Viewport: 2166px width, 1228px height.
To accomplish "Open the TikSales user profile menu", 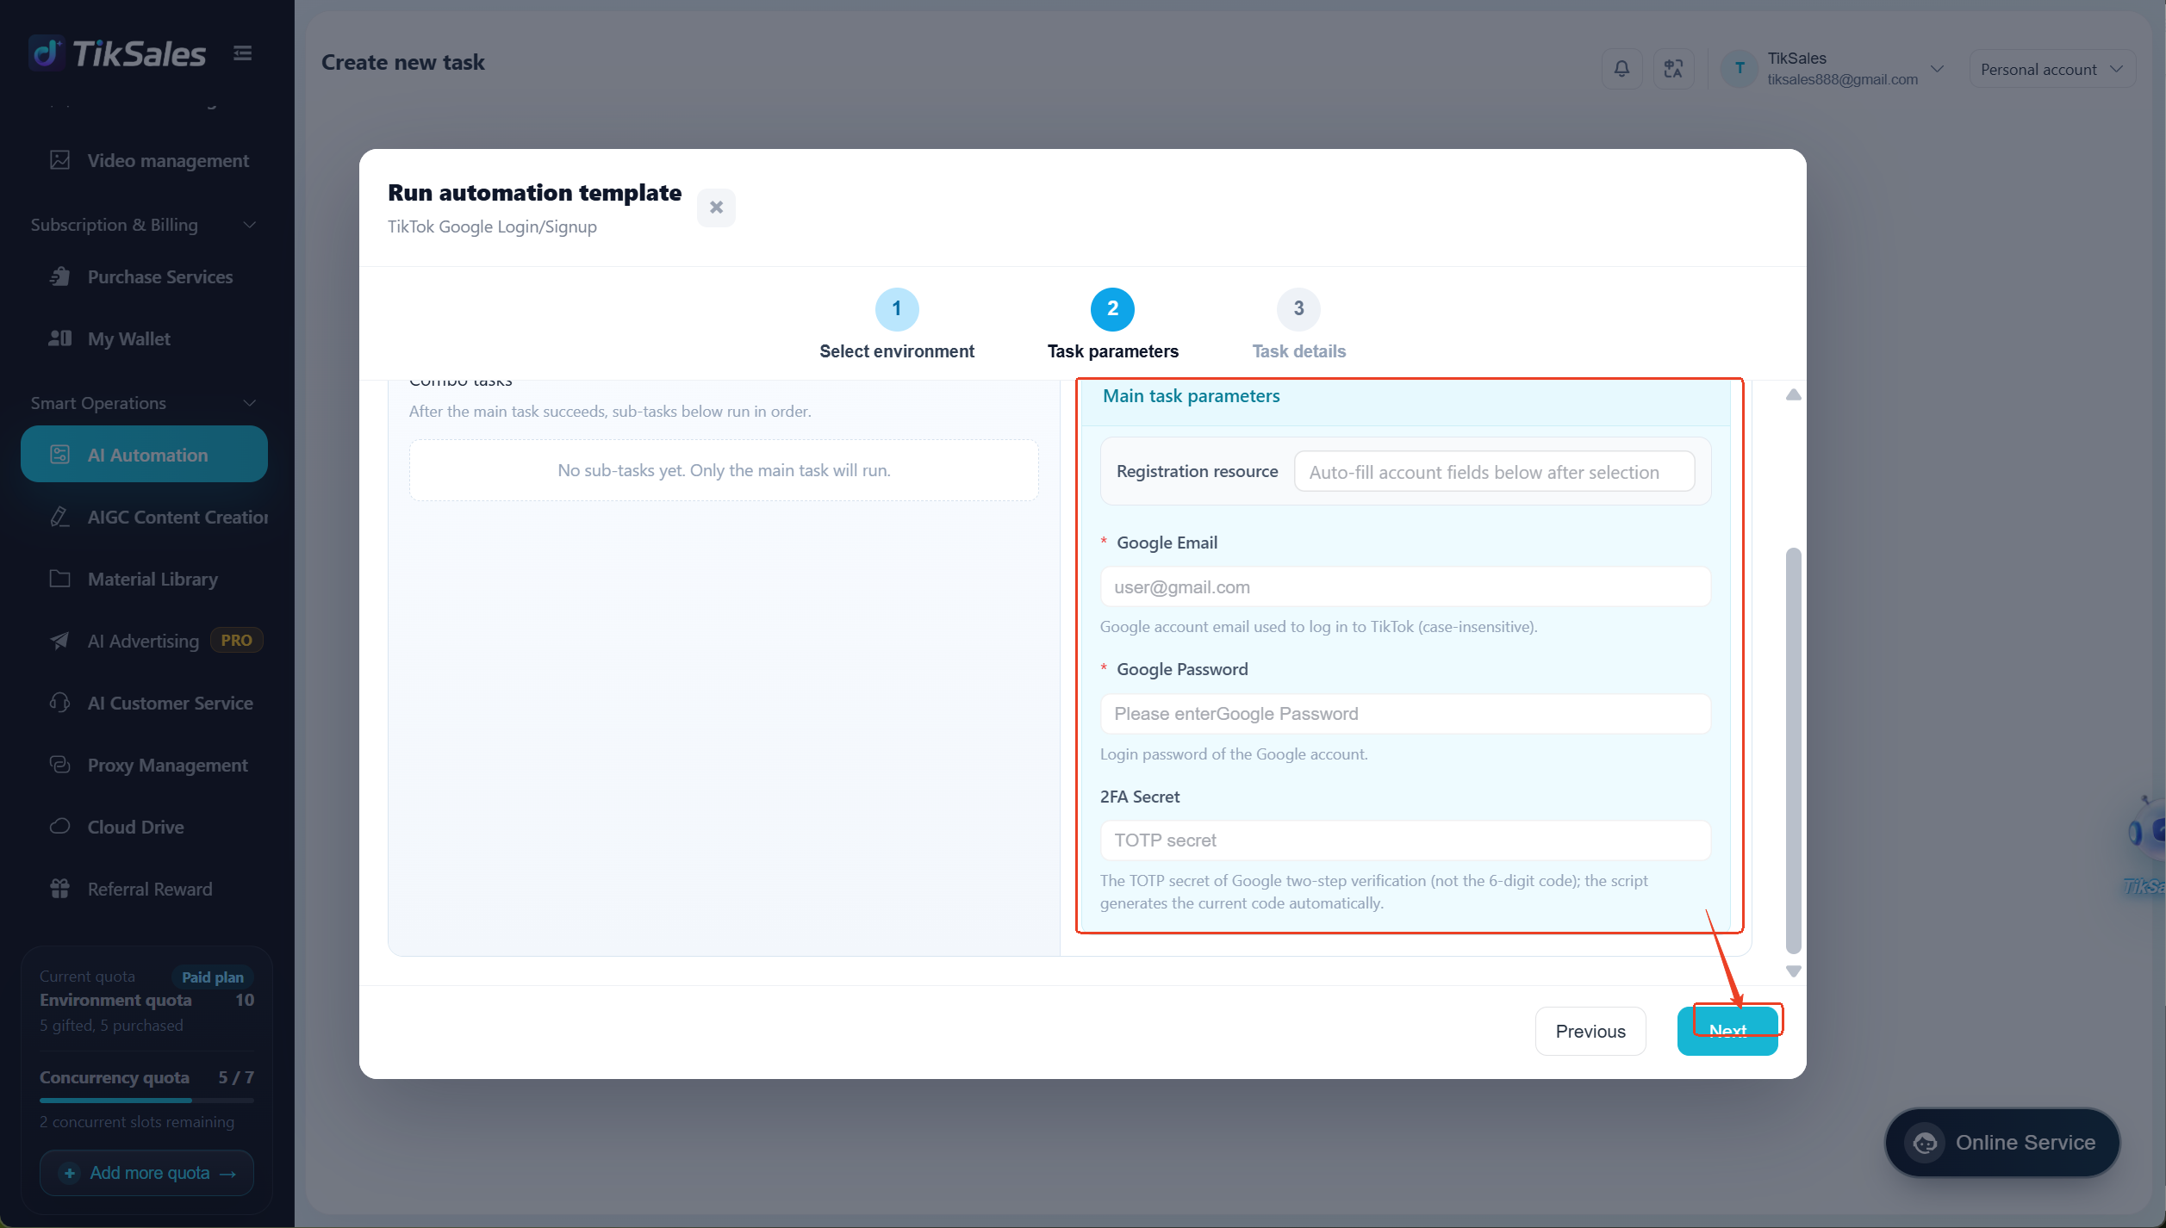I will [x=1832, y=69].
